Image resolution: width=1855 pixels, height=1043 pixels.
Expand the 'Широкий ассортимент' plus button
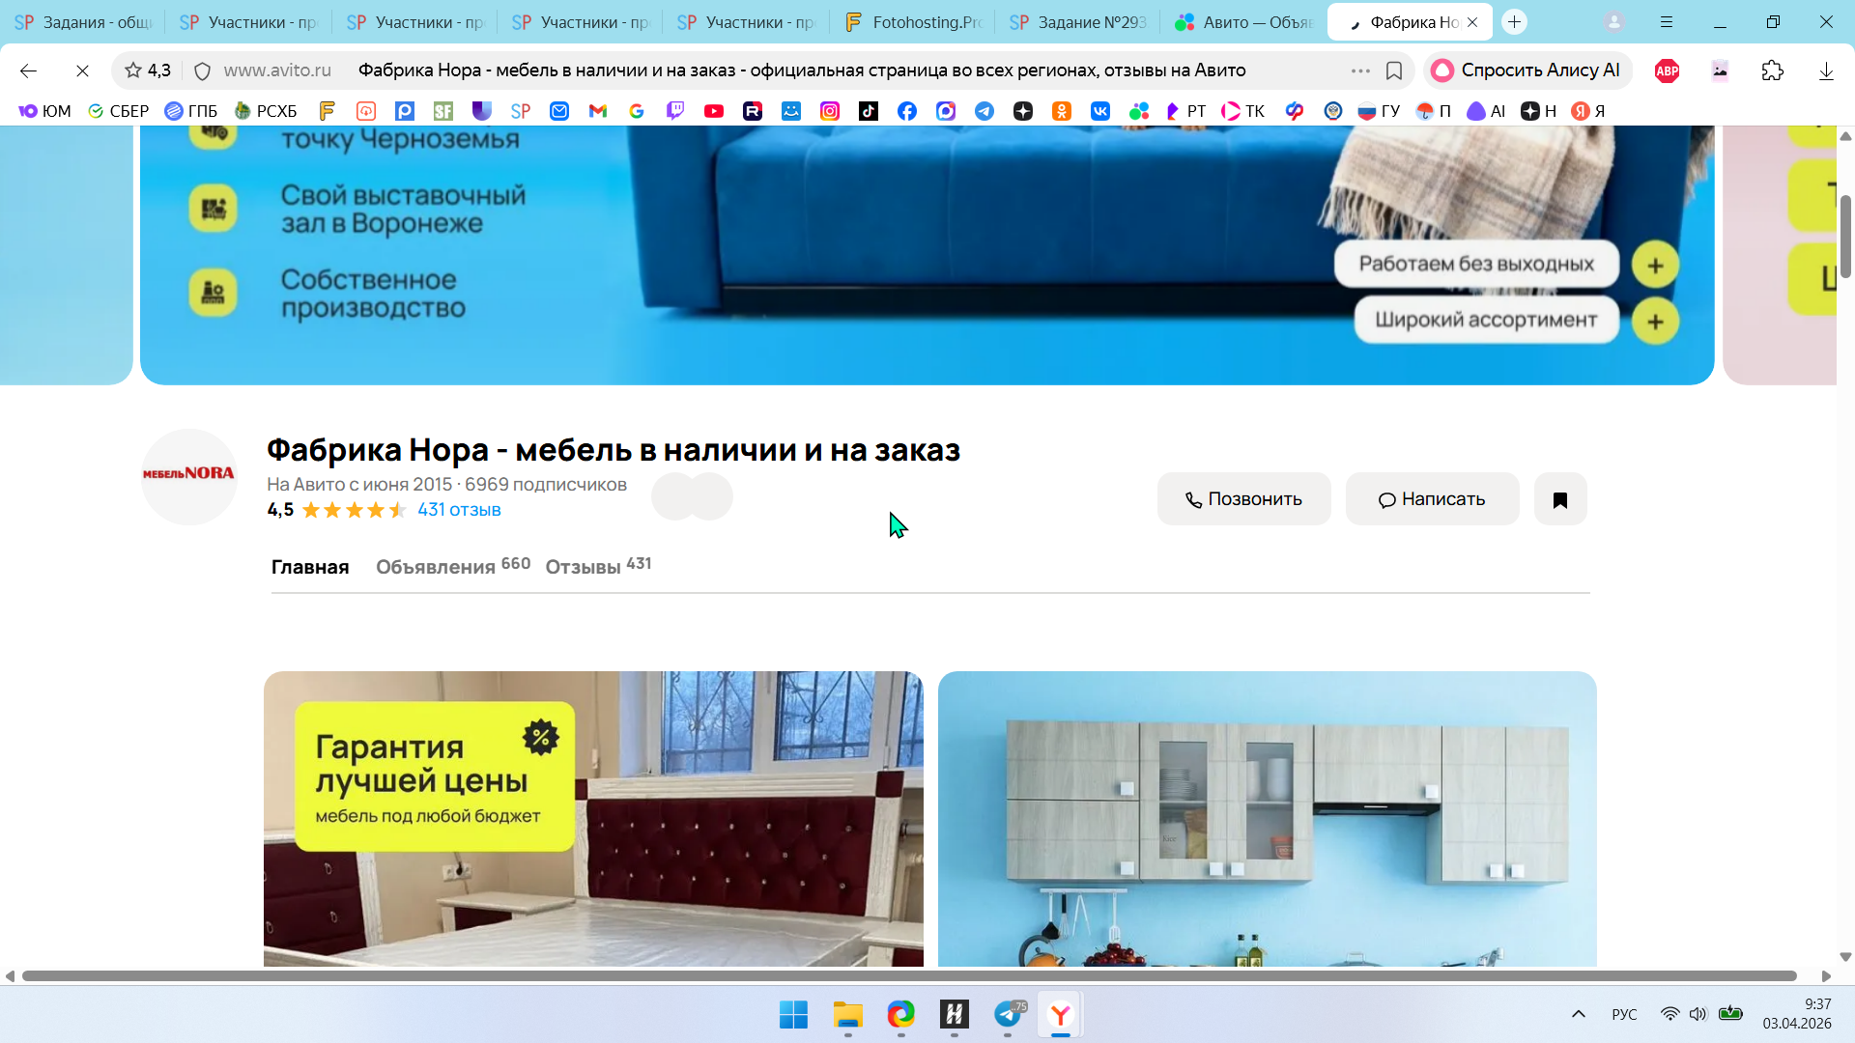pos(1655,321)
